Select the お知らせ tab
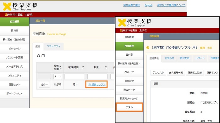220x123 pixels. (169, 58)
